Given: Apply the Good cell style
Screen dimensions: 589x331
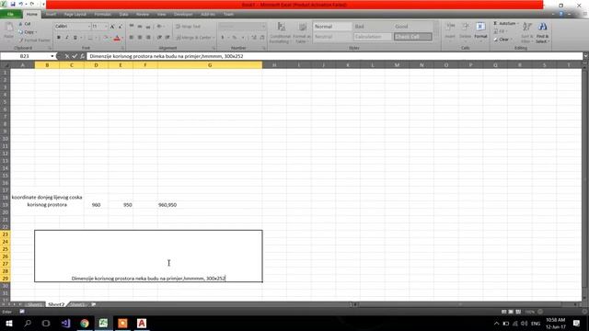Looking at the screenshot, I should [x=413, y=27].
